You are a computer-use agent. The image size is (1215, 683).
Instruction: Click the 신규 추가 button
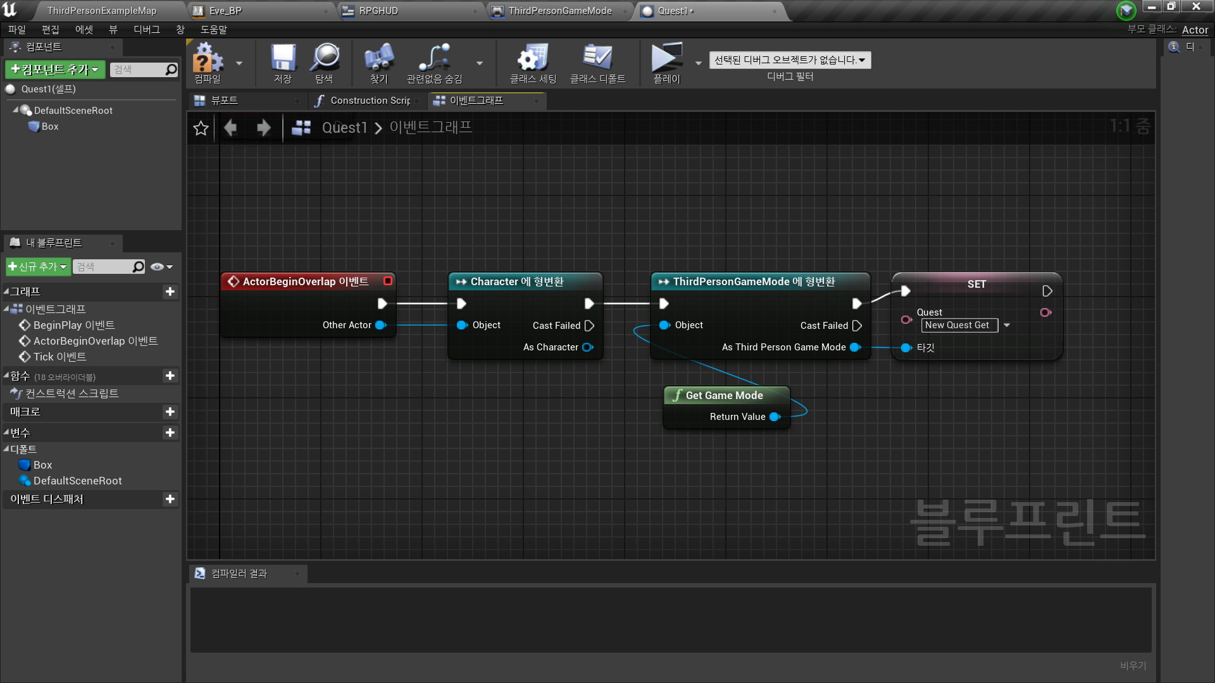point(36,266)
